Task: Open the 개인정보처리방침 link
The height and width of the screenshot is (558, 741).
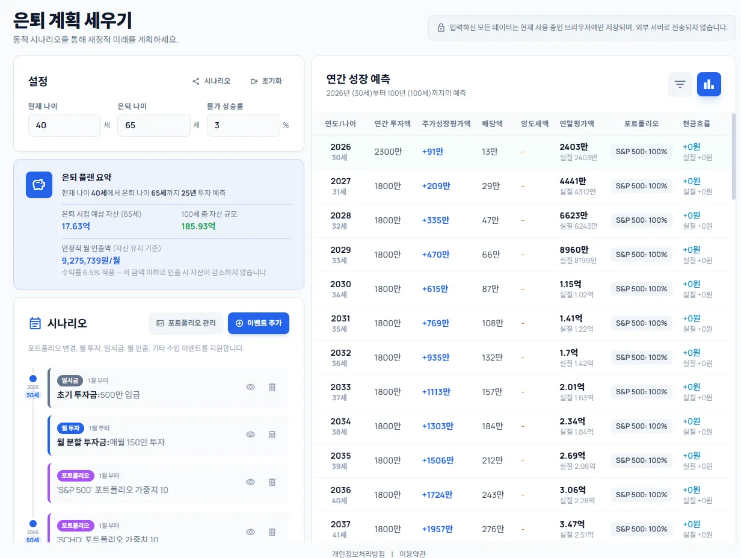Action: click(x=358, y=554)
